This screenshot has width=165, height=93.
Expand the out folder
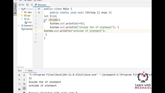(x=22, y=16)
